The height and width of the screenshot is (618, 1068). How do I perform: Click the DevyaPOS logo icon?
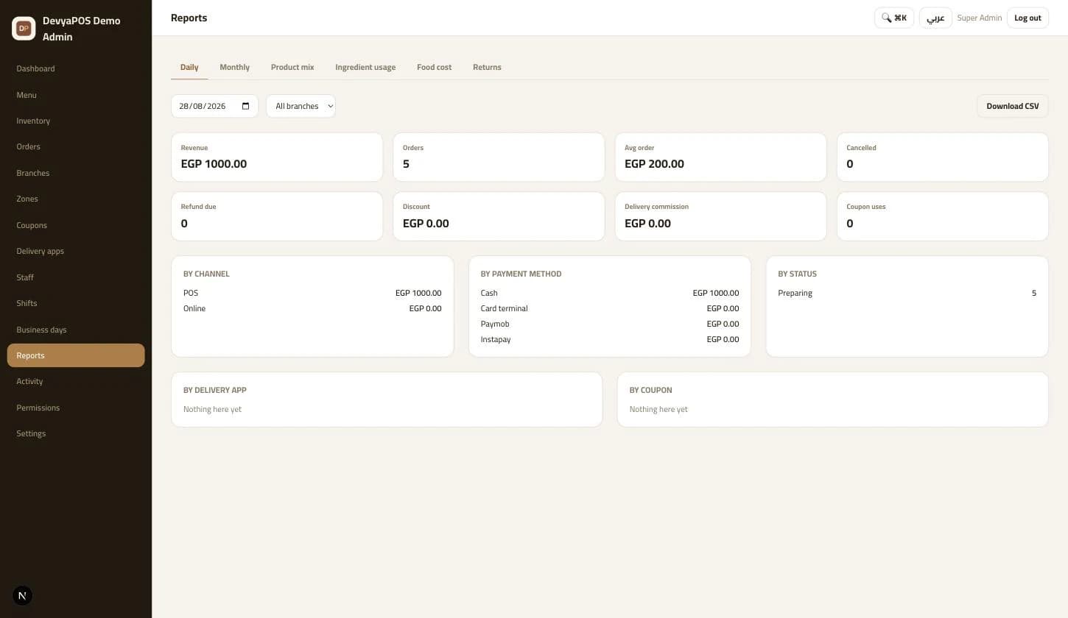pyautogui.click(x=24, y=28)
